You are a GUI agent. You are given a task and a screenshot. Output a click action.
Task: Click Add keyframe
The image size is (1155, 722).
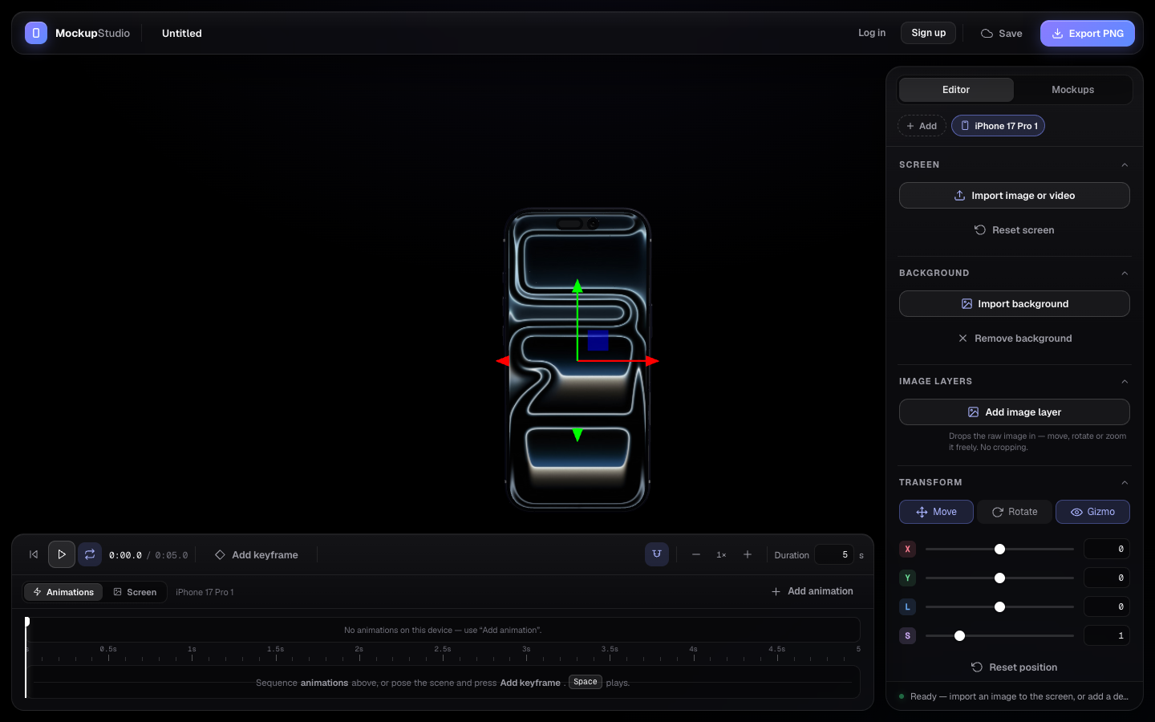point(257,555)
